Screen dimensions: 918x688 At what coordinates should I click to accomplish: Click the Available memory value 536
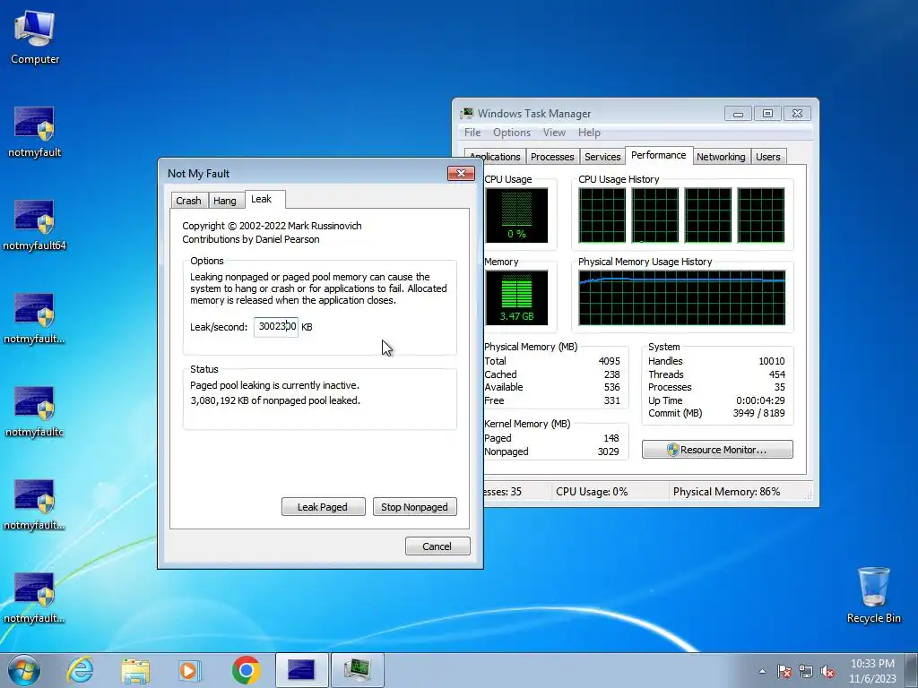point(611,387)
